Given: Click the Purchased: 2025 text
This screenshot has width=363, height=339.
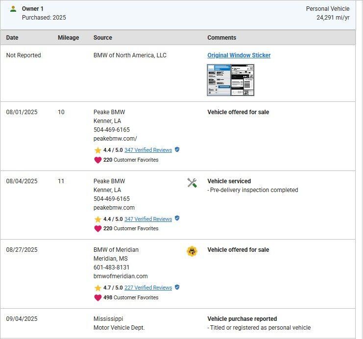Looking at the screenshot, I should [x=44, y=17].
